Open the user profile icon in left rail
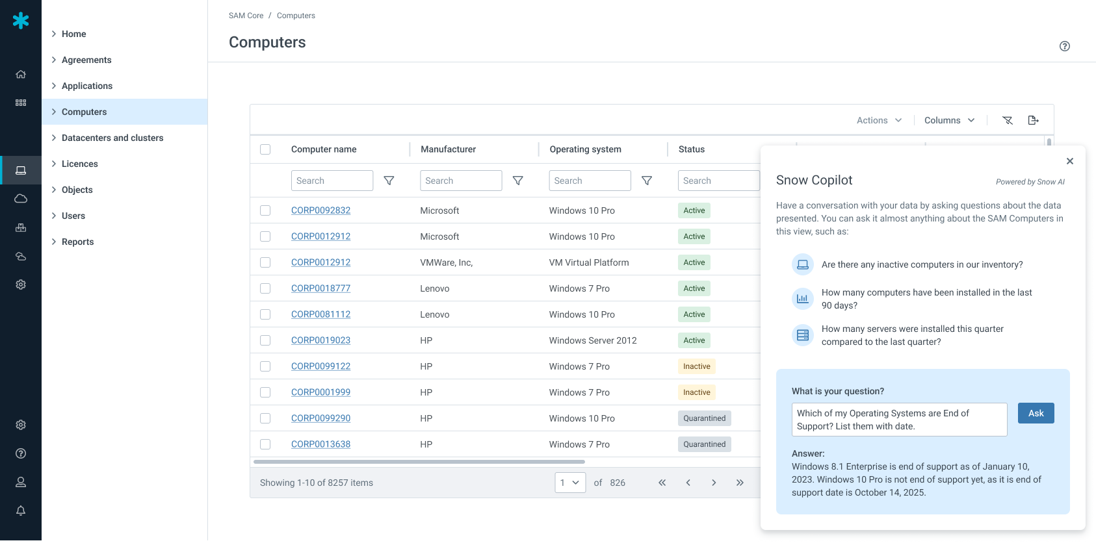 [21, 482]
